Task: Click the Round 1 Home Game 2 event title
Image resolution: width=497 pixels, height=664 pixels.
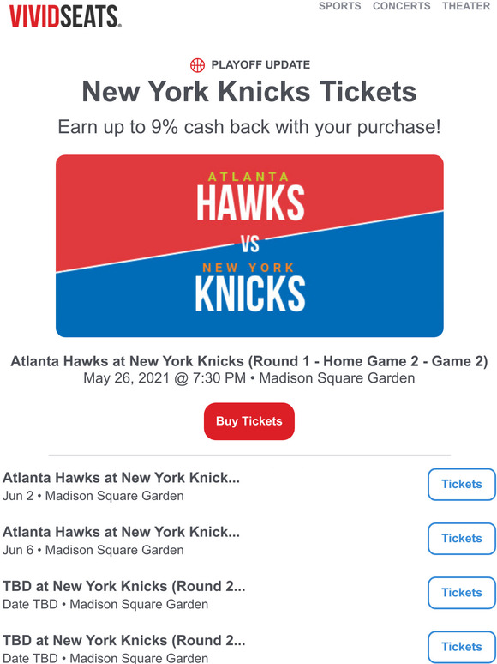Action: (249, 361)
